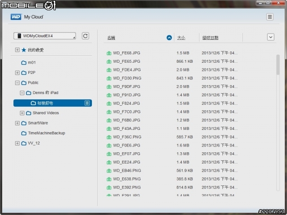Click the photo icon of WD_FD30.PNG
This screenshot has height=215, width=287.
109,78
